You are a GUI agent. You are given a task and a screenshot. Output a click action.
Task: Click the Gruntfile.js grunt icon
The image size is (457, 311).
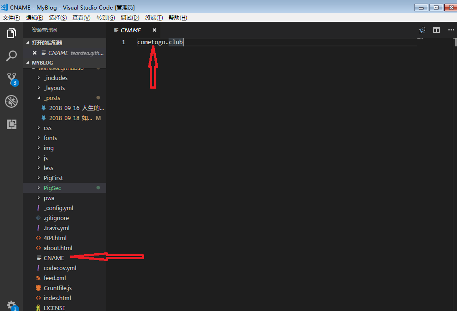[38, 288]
